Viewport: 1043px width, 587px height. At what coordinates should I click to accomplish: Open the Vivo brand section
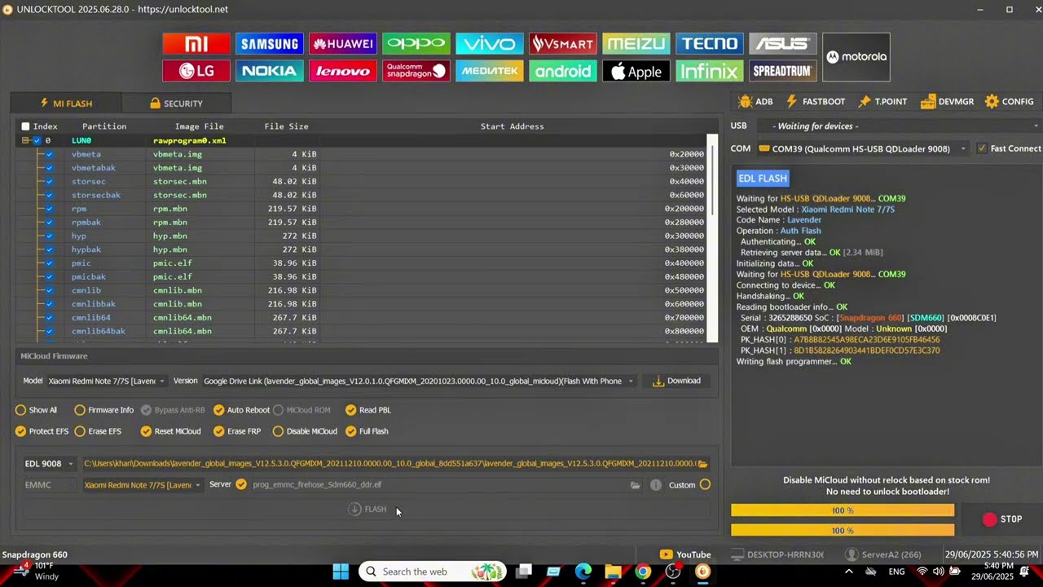coord(490,44)
